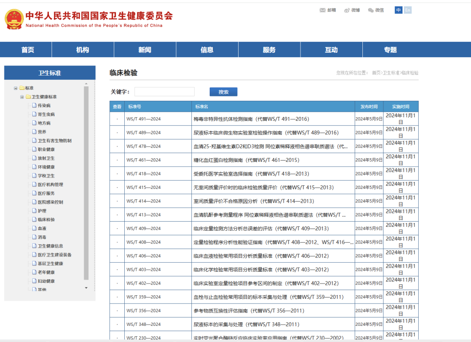Select the 基层卫生健康 tree item
Viewport: 471px width, 342px height.
click(51, 263)
